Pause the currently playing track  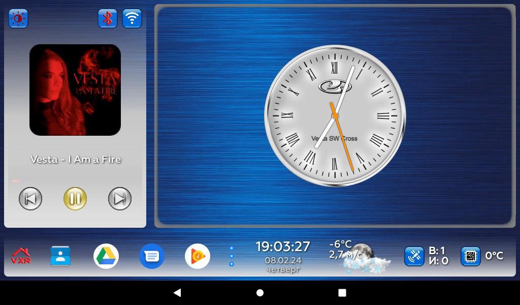point(75,198)
